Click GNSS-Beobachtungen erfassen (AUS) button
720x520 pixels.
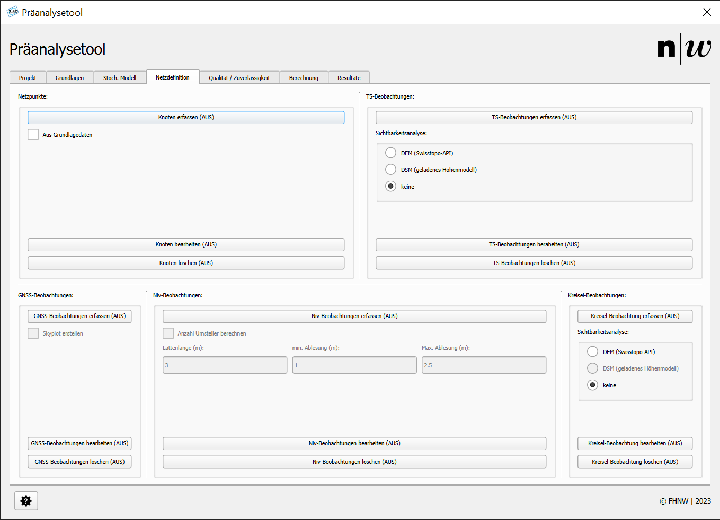coord(79,316)
